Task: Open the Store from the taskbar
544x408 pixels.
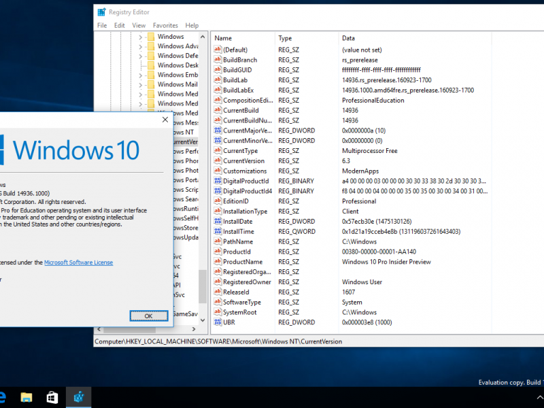Action: [52, 397]
